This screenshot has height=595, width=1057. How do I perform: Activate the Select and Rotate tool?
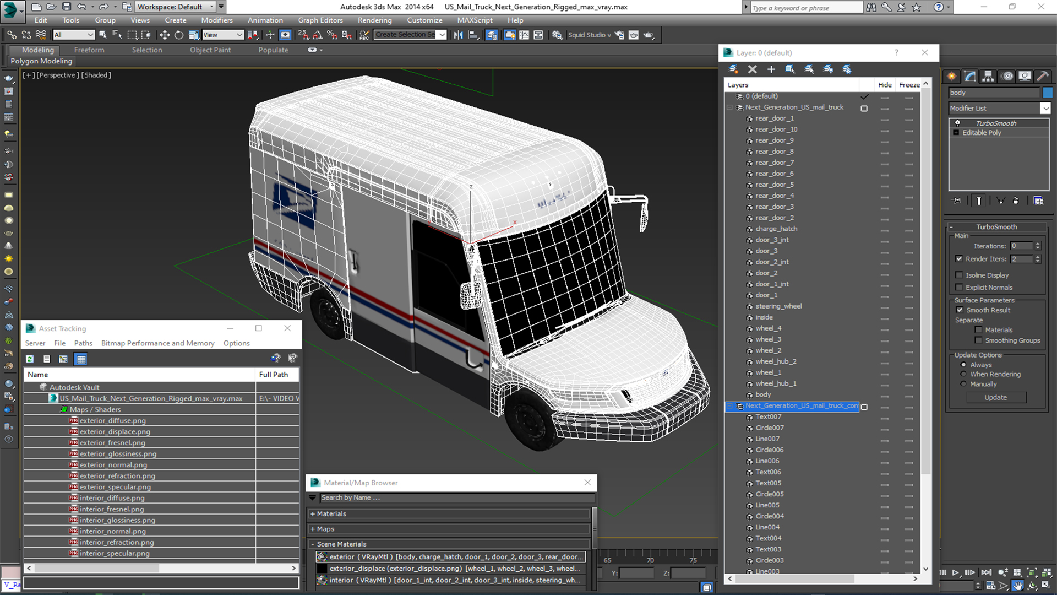(x=179, y=35)
